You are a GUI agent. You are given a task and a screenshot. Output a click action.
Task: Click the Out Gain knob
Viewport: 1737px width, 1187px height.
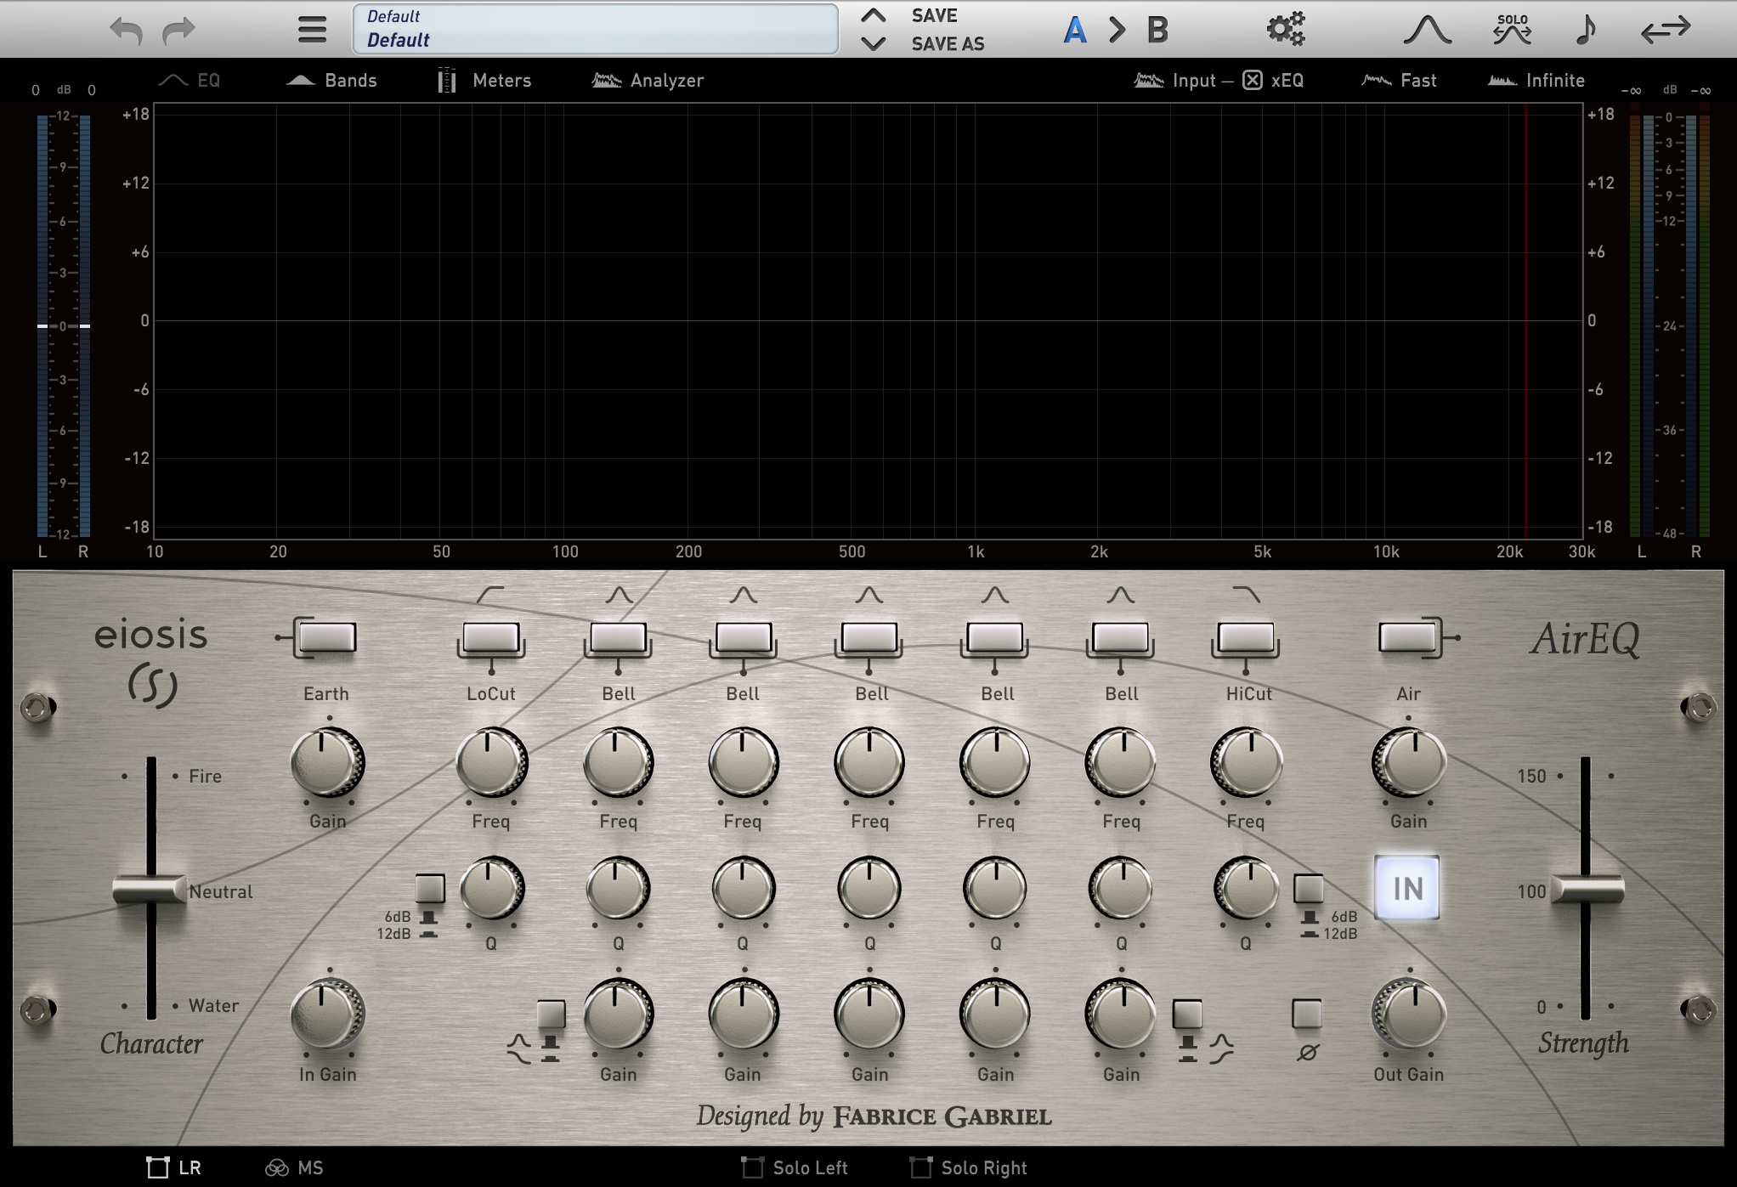[x=1408, y=1014]
